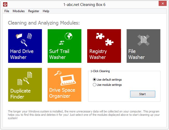
Task: Open the Modules menu
Action: [19, 11]
